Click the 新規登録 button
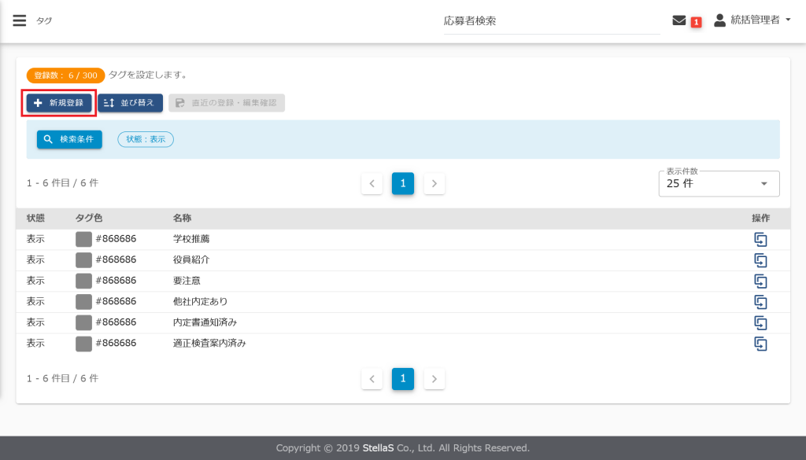This screenshot has height=460, width=806. [x=59, y=103]
